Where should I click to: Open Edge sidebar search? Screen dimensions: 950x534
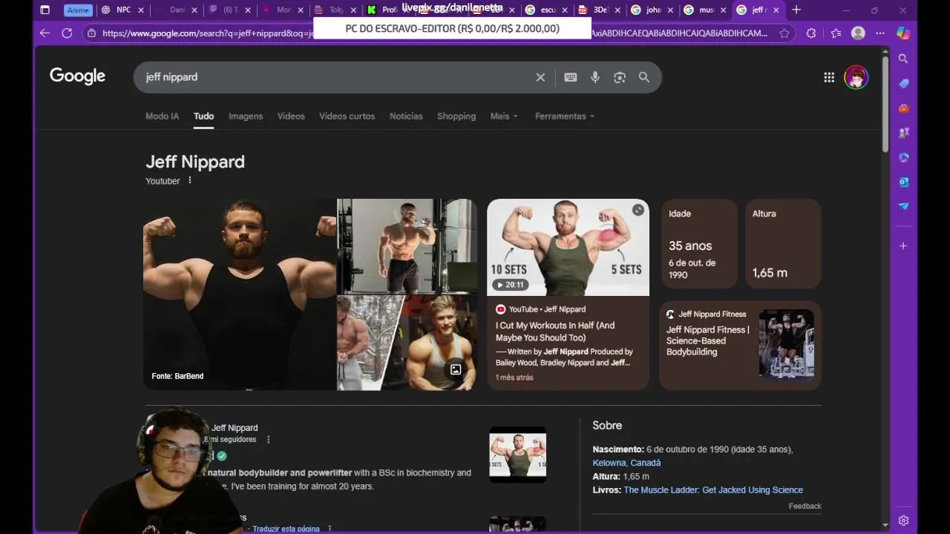click(903, 59)
